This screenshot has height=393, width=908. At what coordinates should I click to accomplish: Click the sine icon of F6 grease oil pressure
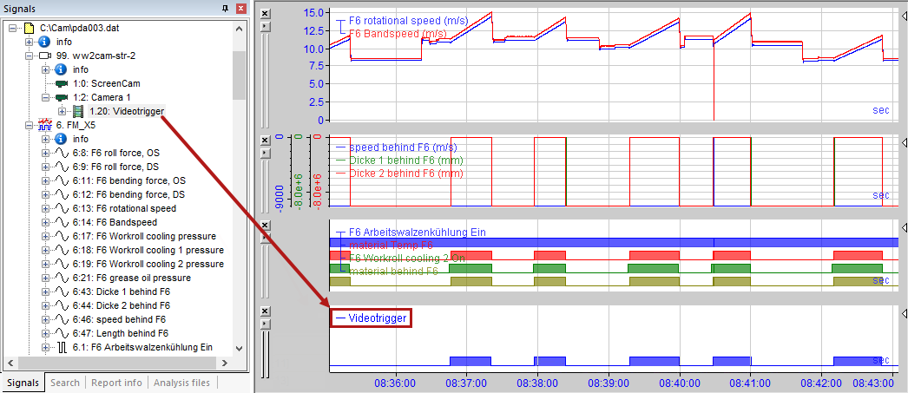coord(62,278)
